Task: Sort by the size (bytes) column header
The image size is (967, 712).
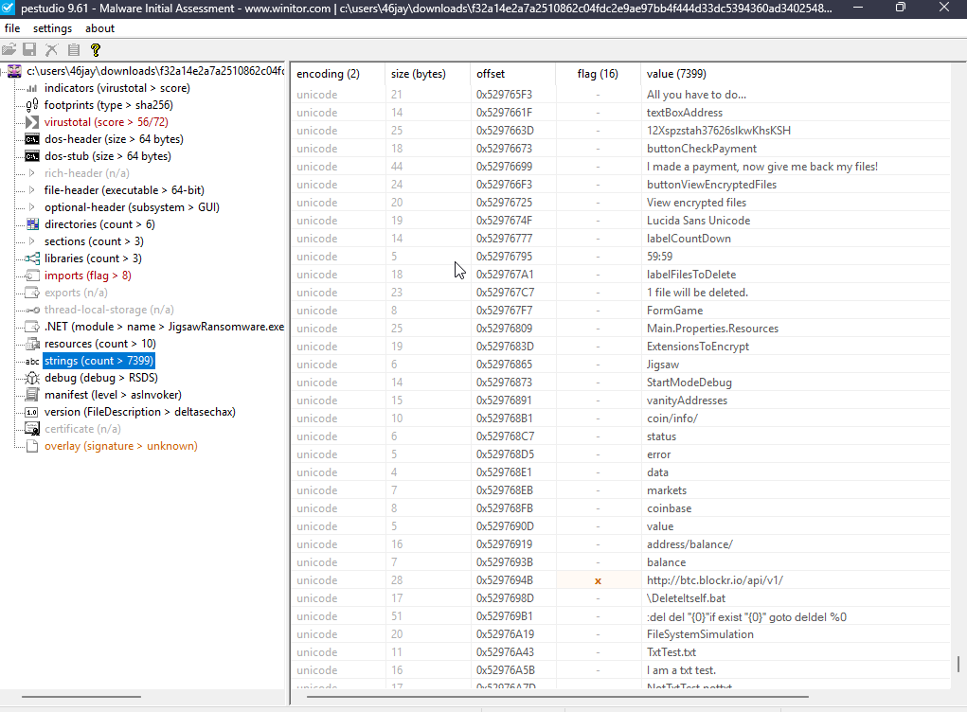Action: click(x=427, y=74)
